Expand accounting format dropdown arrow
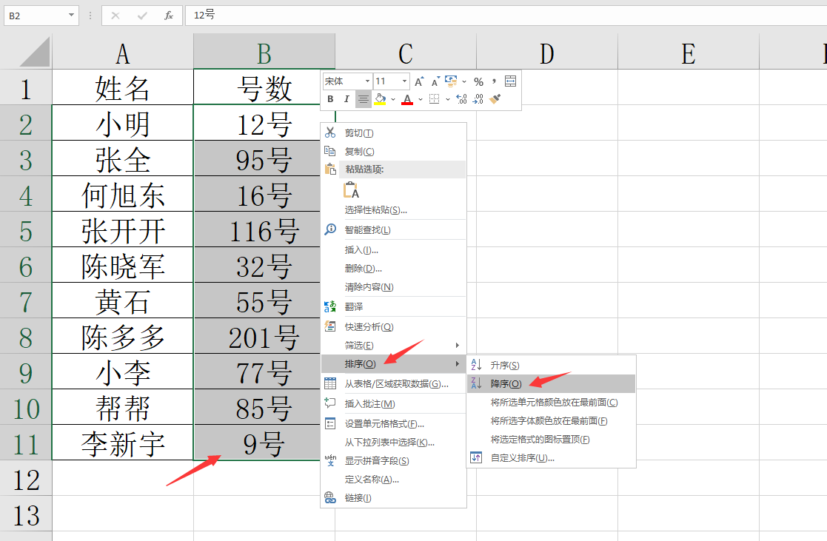The width and height of the screenshot is (827, 541). pyautogui.click(x=464, y=81)
